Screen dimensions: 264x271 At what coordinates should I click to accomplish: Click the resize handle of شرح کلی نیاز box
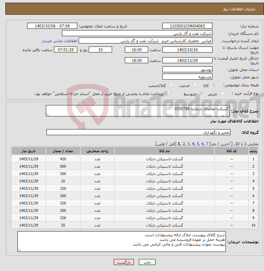[x=48, y=114]
